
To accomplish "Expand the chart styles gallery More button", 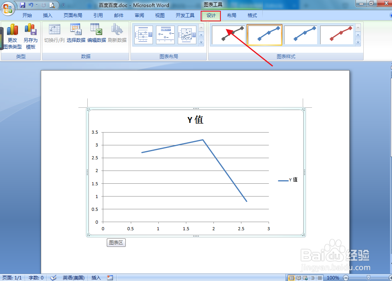I will [358, 43].
